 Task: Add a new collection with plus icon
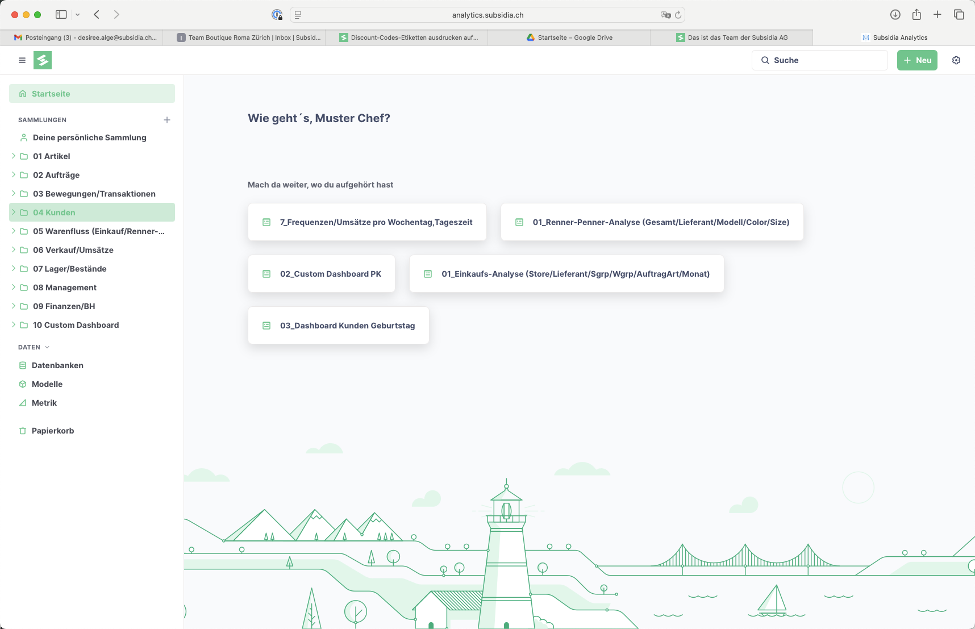[167, 120]
